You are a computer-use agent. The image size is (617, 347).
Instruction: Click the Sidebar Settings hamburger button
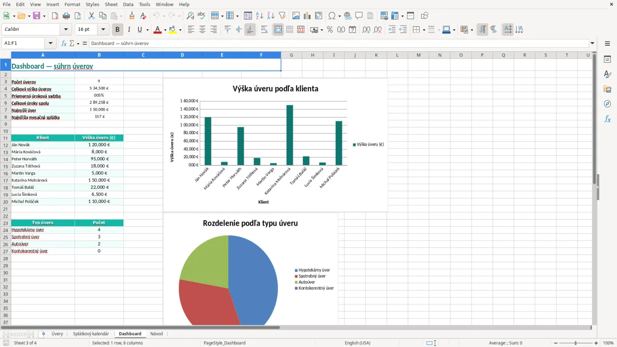pyautogui.click(x=607, y=44)
